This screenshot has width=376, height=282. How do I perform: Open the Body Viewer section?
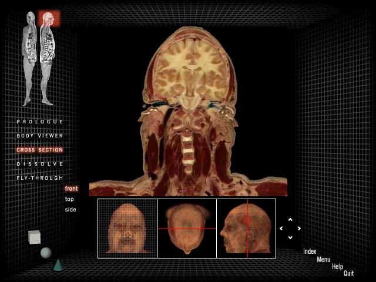point(40,136)
